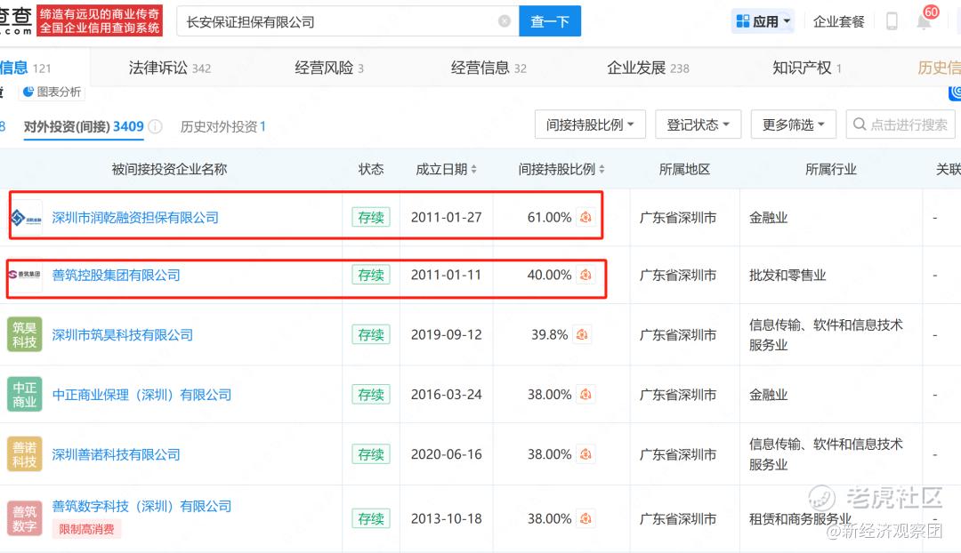Click the 批发和零售业 industry cell
The width and height of the screenshot is (961, 553).
click(787, 275)
